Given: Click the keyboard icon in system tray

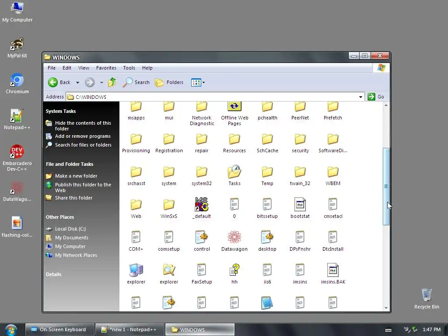Looking at the screenshot, I should pyautogui.click(x=388, y=330).
